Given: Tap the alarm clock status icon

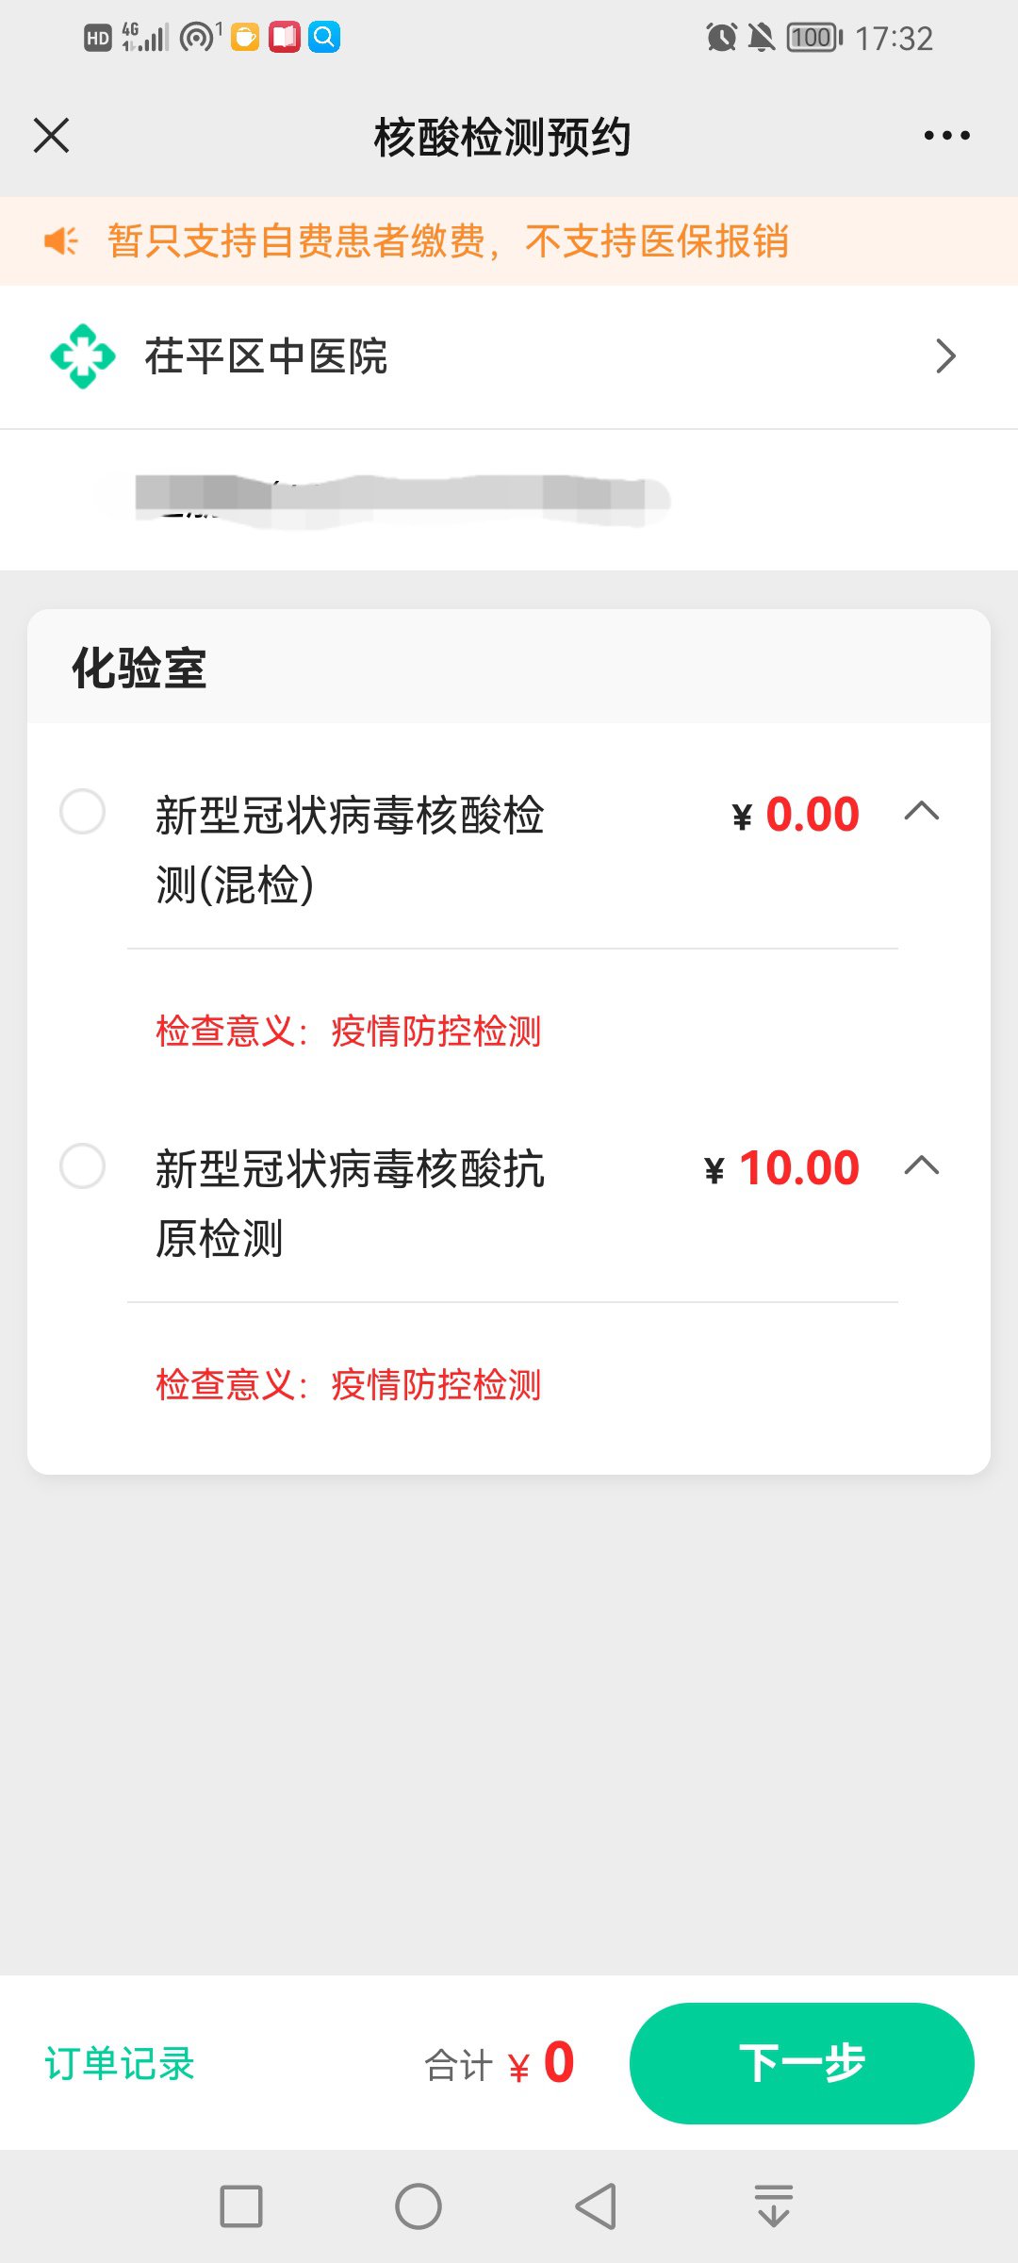Looking at the screenshot, I should pyautogui.click(x=721, y=38).
